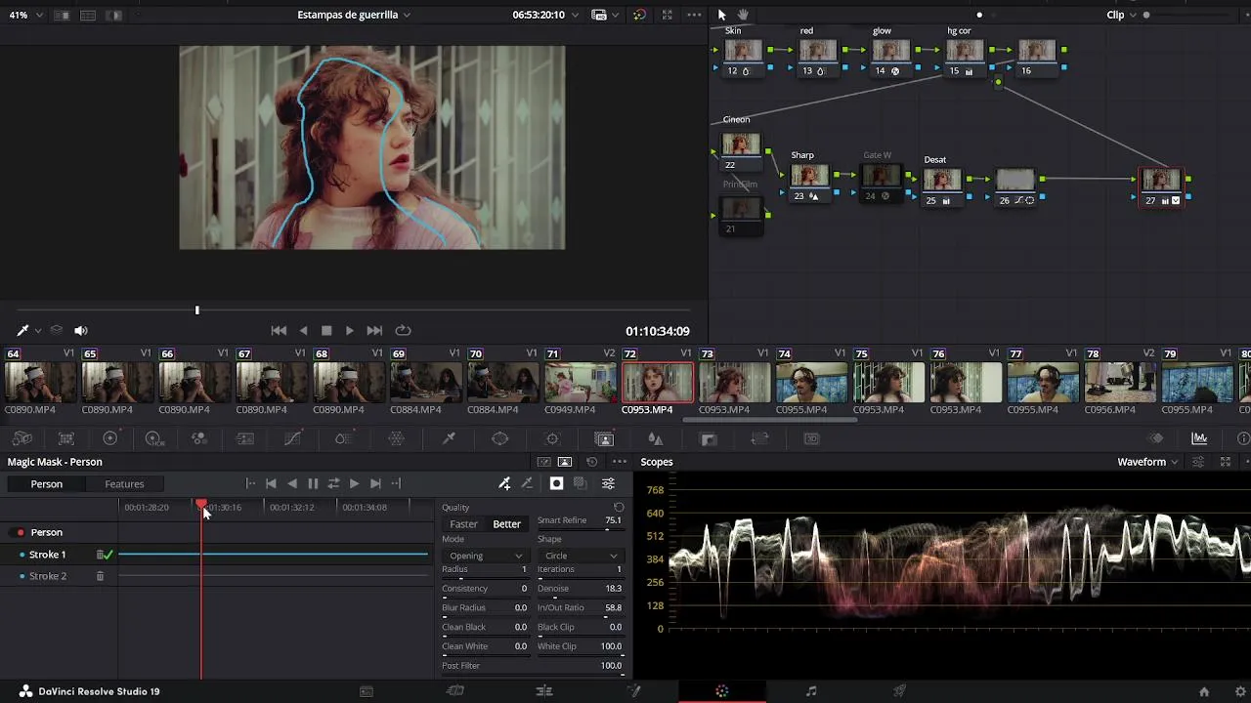The height and width of the screenshot is (703, 1251).
Task: Open node graph Clip mode dropdown
Action: [1120, 15]
